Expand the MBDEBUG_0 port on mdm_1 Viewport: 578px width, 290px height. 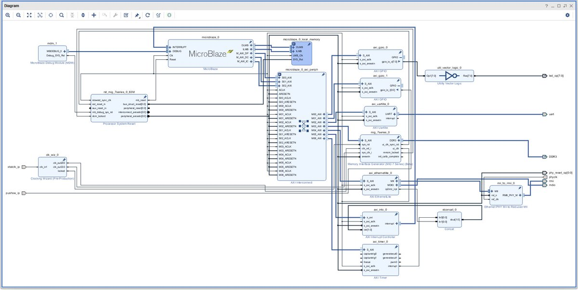(65, 51)
